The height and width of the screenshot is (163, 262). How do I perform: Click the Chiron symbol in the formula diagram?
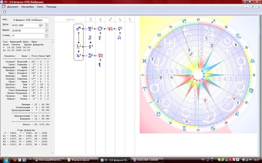[x=90, y=37]
